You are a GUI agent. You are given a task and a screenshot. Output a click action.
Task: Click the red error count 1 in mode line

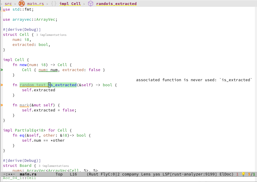(237, 174)
